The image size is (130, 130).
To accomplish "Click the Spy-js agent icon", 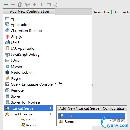I will point(7,96).
